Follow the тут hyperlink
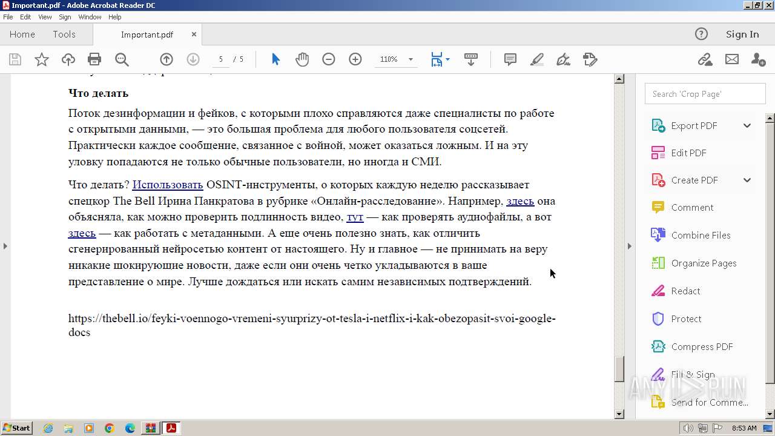This screenshot has width=775, height=436. tap(355, 217)
